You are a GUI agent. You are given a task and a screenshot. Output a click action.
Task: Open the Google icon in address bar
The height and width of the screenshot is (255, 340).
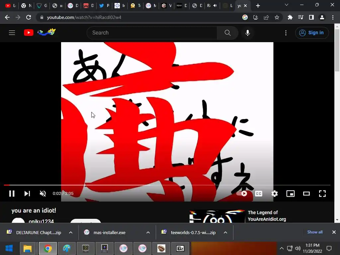click(245, 17)
